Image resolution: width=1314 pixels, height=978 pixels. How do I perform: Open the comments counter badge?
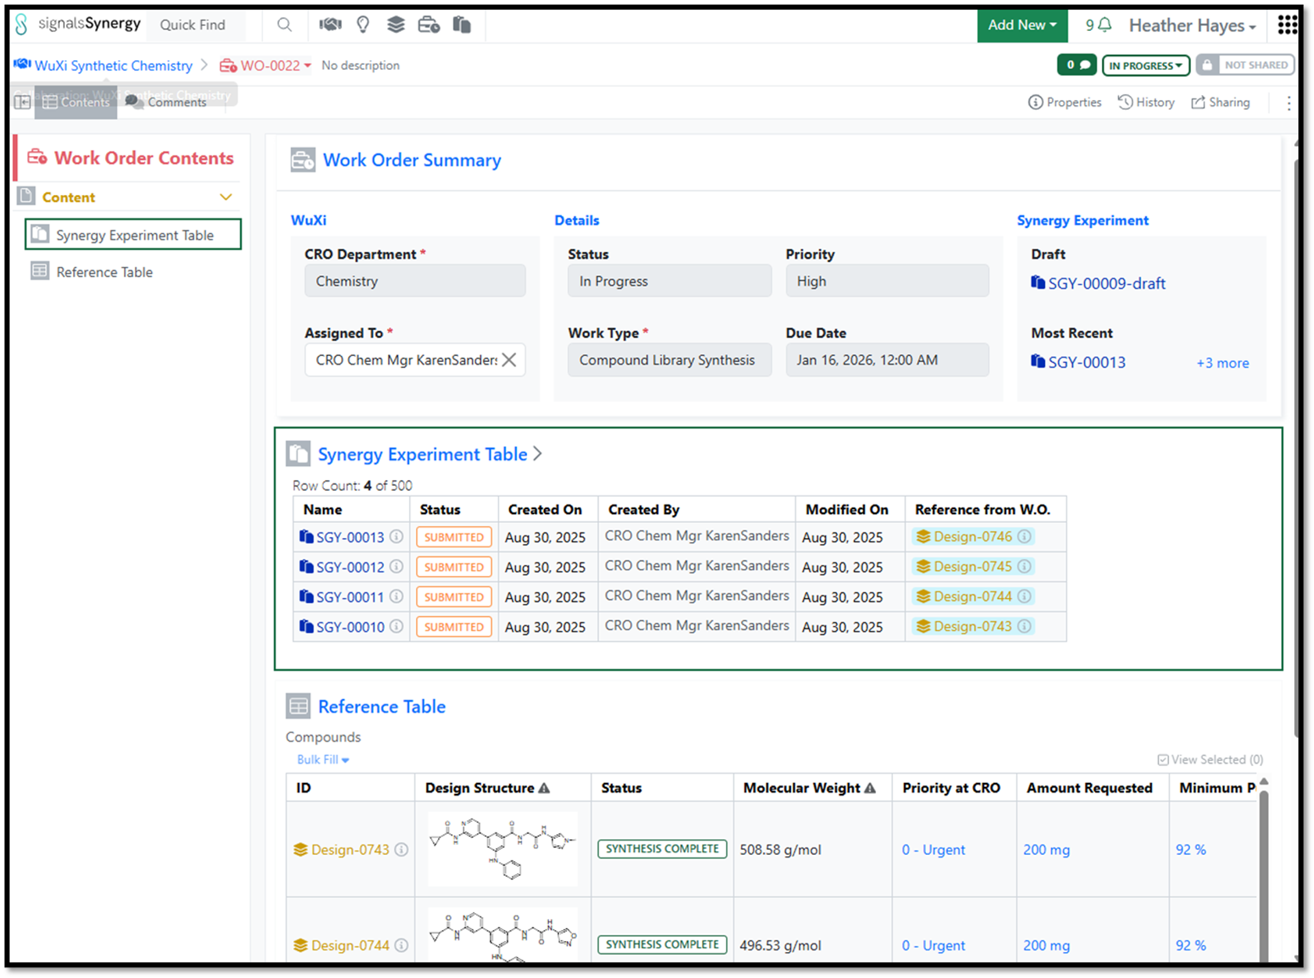(1077, 65)
